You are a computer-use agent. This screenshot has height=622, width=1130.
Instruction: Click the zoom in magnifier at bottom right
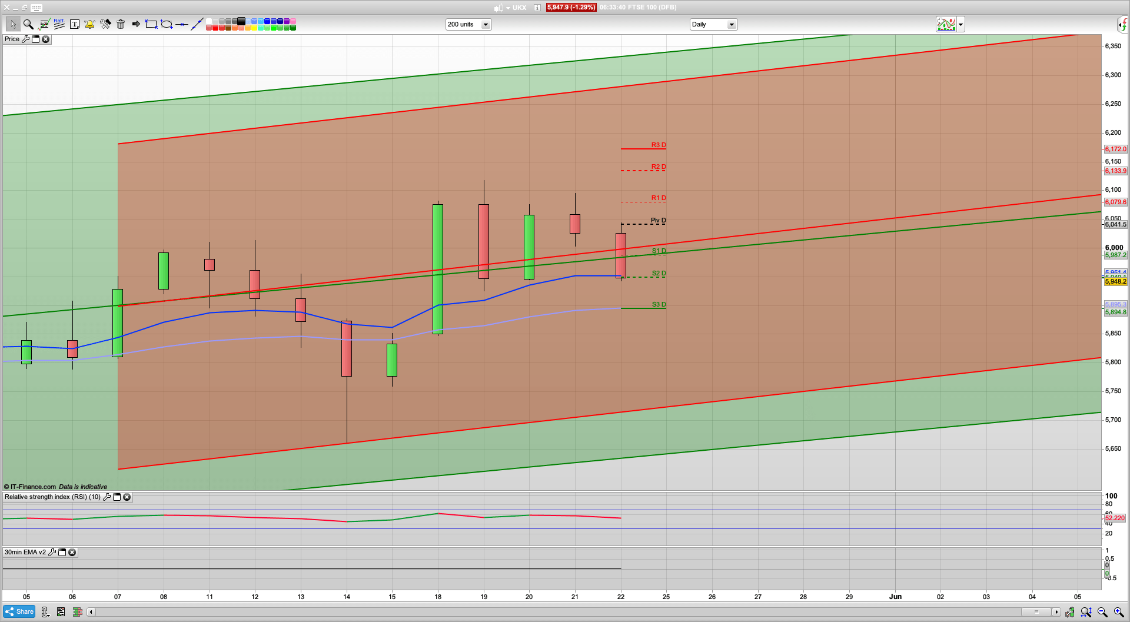pyautogui.click(x=1118, y=612)
